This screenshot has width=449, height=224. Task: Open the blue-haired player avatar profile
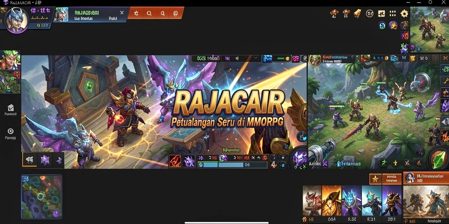[x=16, y=20]
